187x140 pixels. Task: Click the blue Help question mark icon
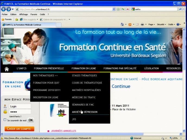pos(178,24)
